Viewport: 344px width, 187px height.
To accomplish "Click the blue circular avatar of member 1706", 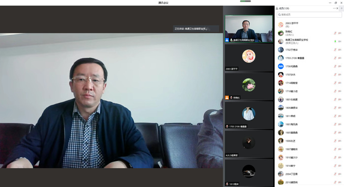I will (281, 66).
